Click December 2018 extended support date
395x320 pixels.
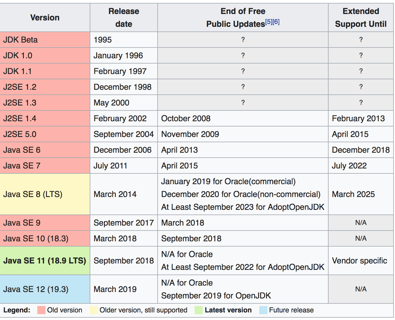(x=361, y=150)
